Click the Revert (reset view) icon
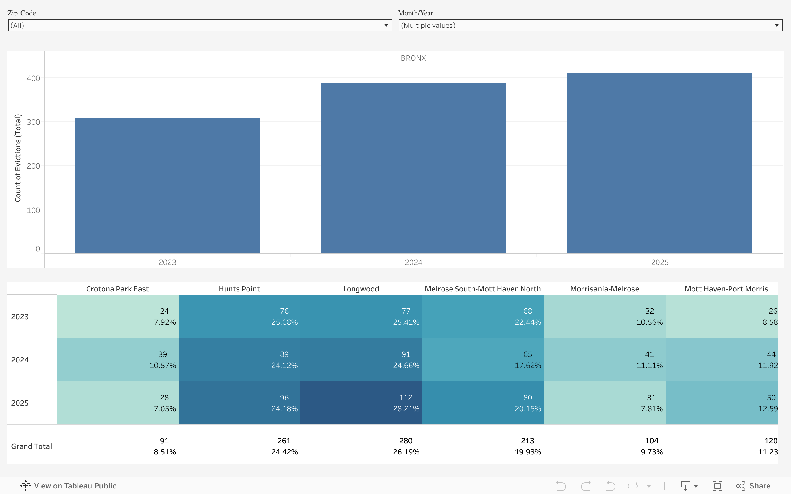Image resolution: width=791 pixels, height=494 pixels. 610,486
